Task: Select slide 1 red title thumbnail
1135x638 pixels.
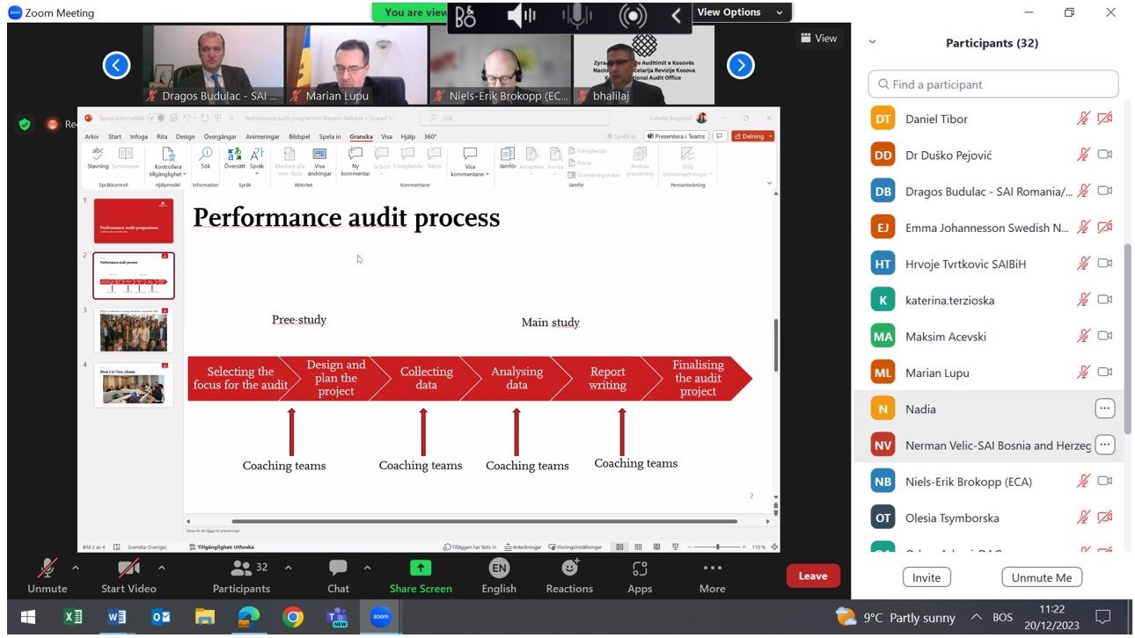Action: [x=134, y=221]
